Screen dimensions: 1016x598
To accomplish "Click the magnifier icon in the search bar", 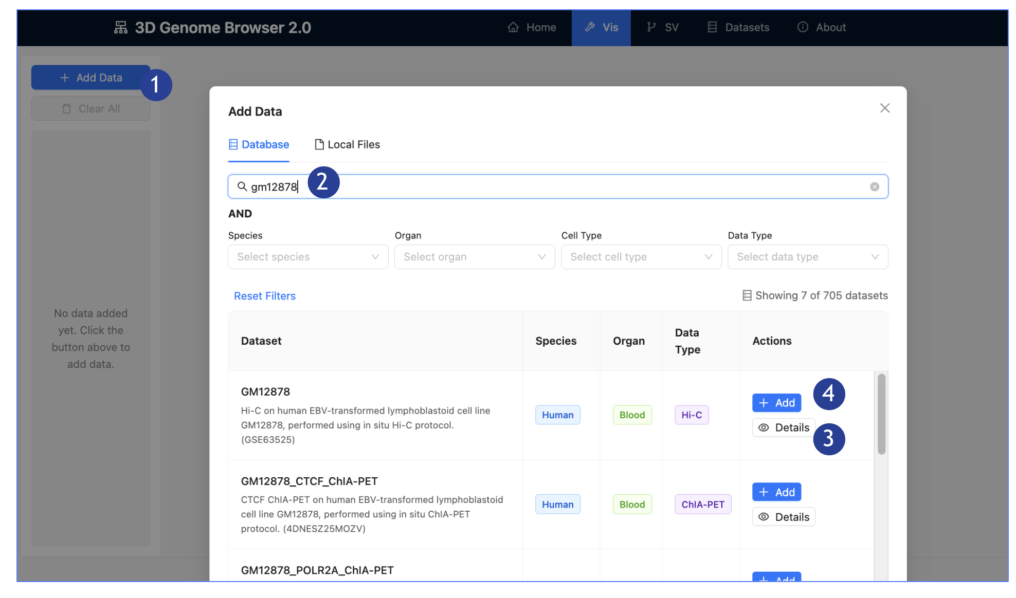I will pyautogui.click(x=242, y=186).
